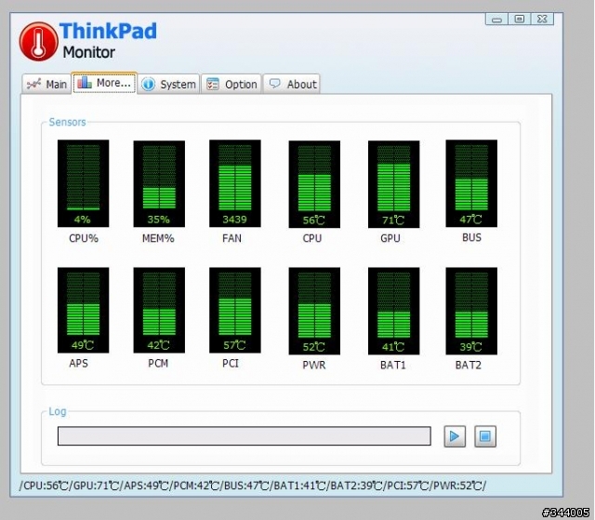Image resolution: width=595 pixels, height=520 pixels.
Task: Open the Option tab
Action: (231, 84)
